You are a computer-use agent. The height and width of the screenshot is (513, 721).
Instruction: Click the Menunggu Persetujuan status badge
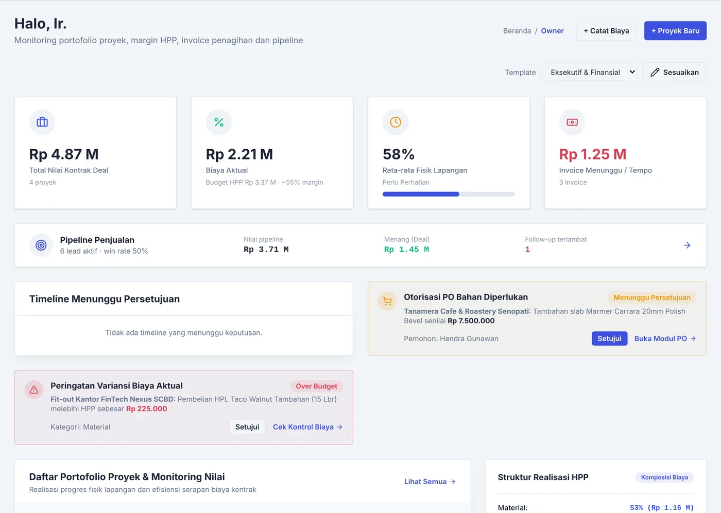point(651,297)
